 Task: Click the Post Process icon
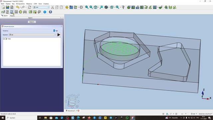(x=7, y=12)
